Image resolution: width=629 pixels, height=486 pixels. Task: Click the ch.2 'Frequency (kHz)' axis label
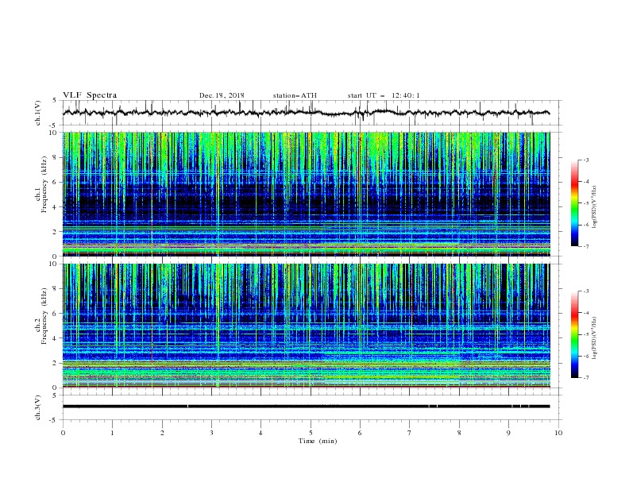44,315
